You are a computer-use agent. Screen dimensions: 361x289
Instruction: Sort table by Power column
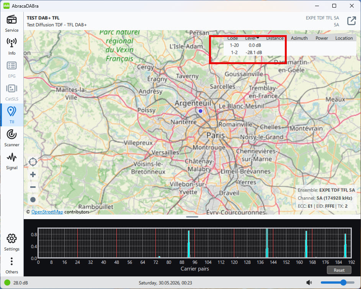[x=322, y=38]
